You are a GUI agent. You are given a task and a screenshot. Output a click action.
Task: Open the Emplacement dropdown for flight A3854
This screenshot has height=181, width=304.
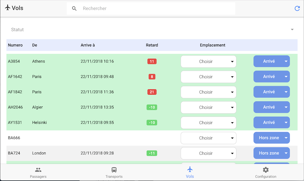coord(208,61)
